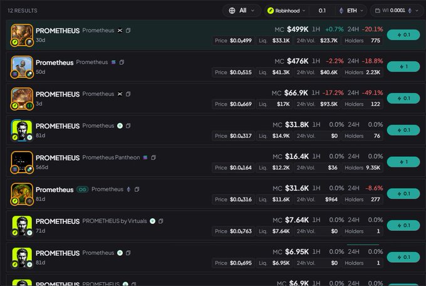
Task: Click market cap "$499K"
Action: tap(298, 29)
